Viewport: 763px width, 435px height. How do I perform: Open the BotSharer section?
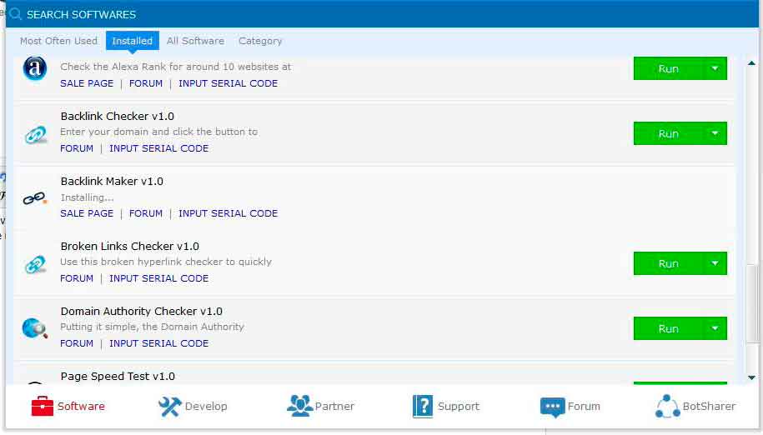click(695, 407)
